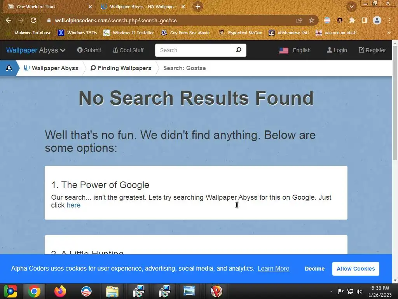
Task: Click the magnifier search button on Wallpaper Abyss
Action: pyautogui.click(x=239, y=50)
